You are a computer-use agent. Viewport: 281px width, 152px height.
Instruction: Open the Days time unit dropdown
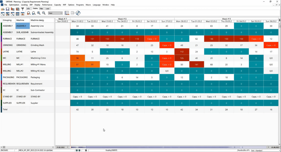(55, 13)
